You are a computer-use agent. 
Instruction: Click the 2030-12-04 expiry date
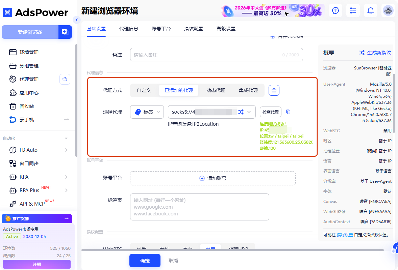(x=34, y=237)
